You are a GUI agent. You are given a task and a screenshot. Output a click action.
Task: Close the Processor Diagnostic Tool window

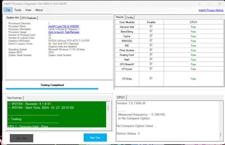coord(220,4)
